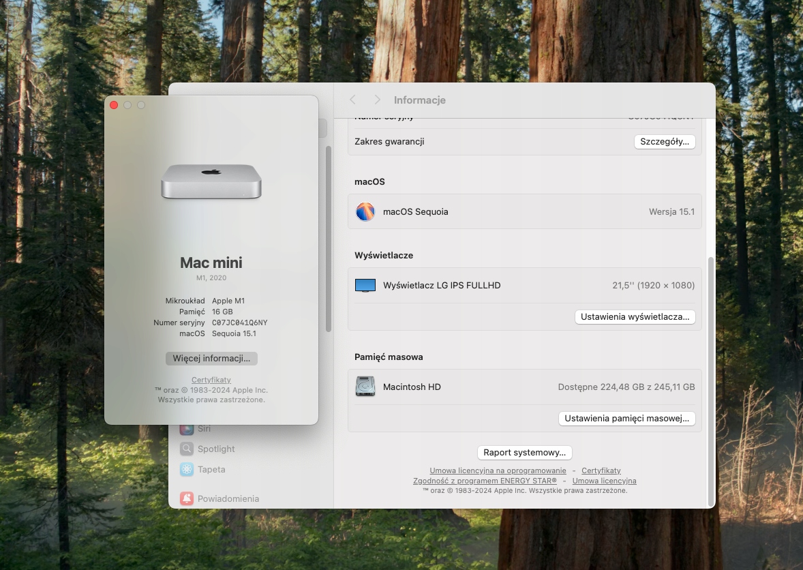The height and width of the screenshot is (570, 803).
Task: Select the Spotlight sidebar entry label
Action: [x=216, y=449]
